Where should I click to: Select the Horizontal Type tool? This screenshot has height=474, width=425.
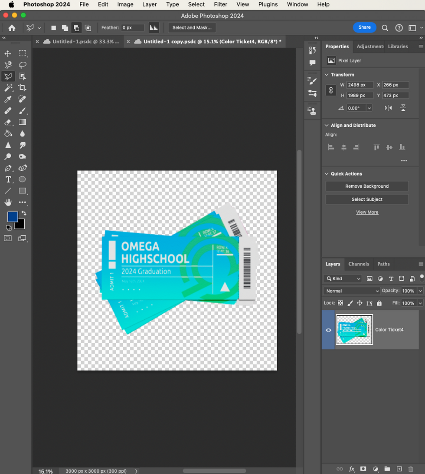(x=8, y=179)
